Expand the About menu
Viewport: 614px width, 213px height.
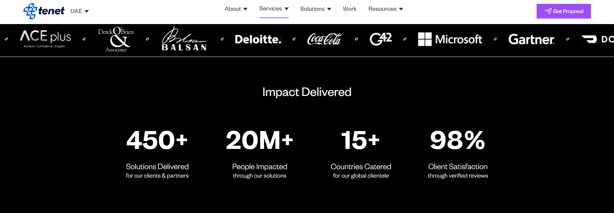[x=236, y=9]
